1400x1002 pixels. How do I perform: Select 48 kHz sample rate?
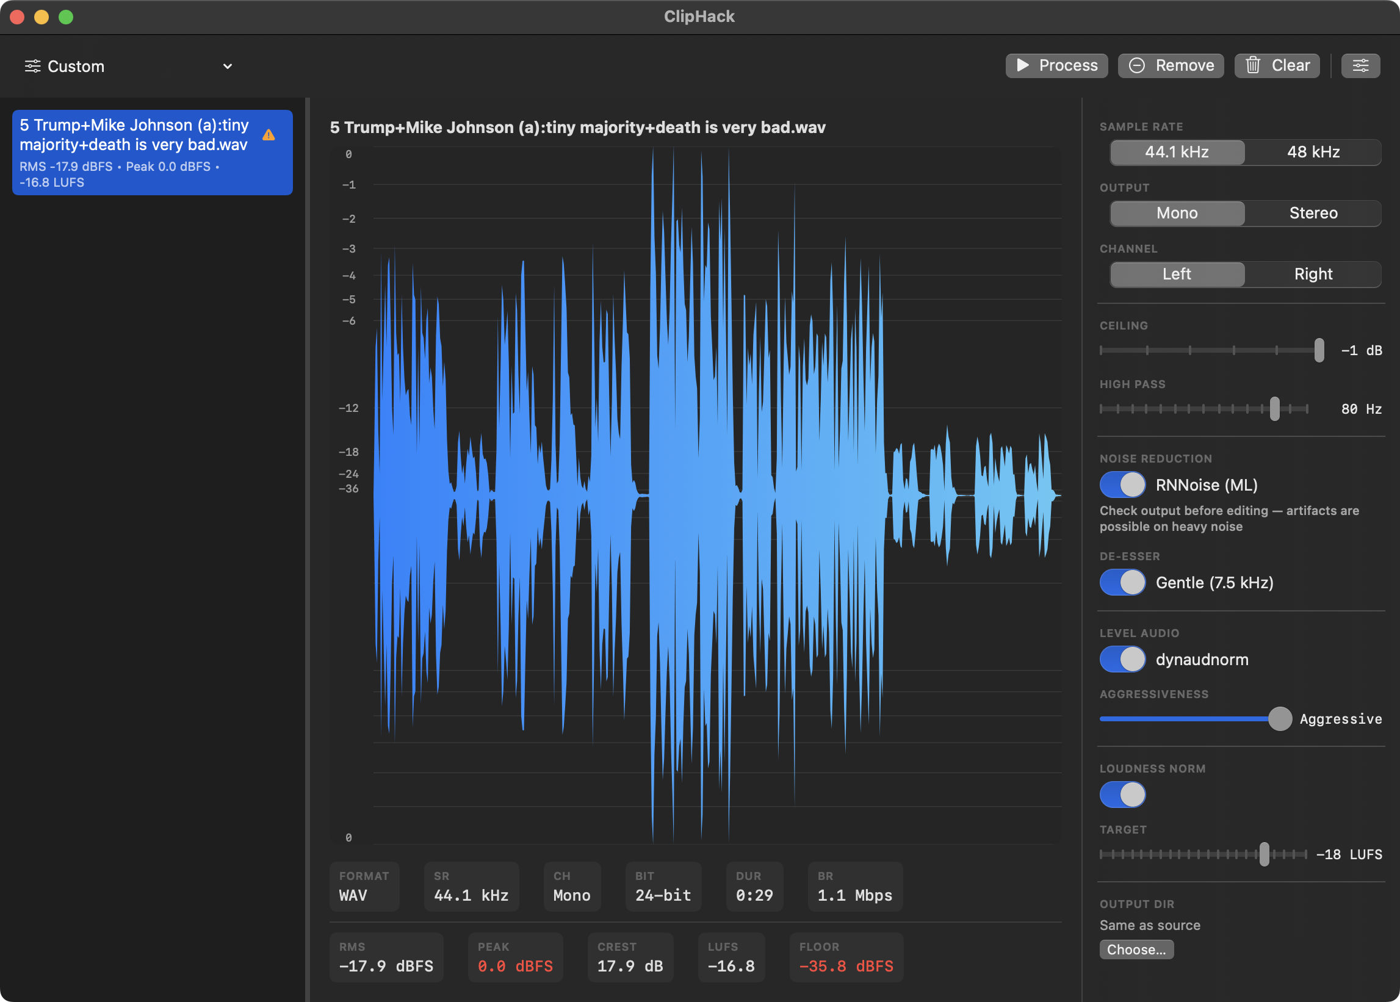(1313, 152)
